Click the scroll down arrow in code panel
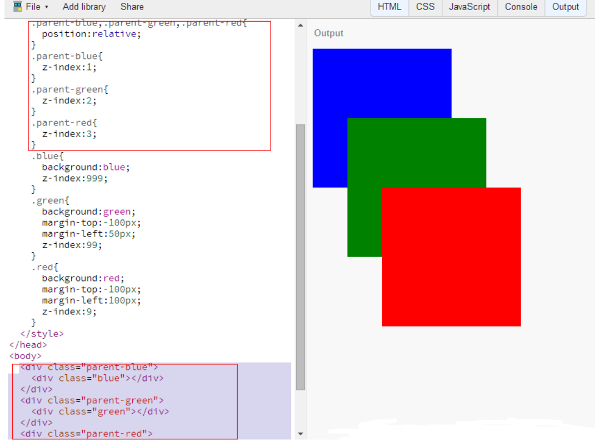 point(301,434)
